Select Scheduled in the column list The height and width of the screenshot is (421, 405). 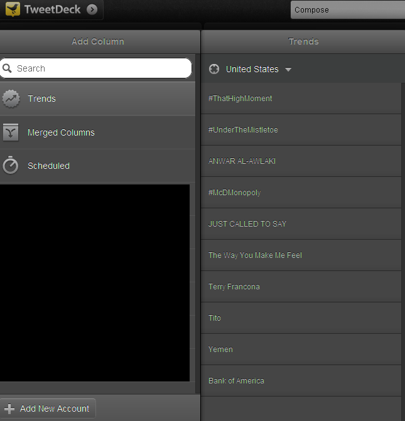[x=97, y=166]
